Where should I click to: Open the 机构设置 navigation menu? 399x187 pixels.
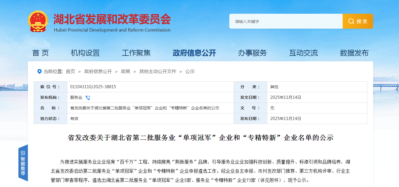pos(85,53)
